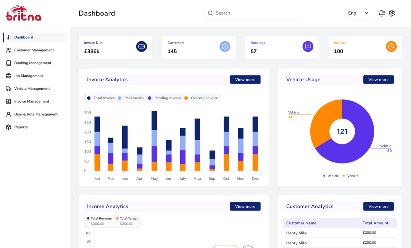This screenshot has width=411, height=248.
Task: Click the Invoice Due money icon
Action: (142, 46)
